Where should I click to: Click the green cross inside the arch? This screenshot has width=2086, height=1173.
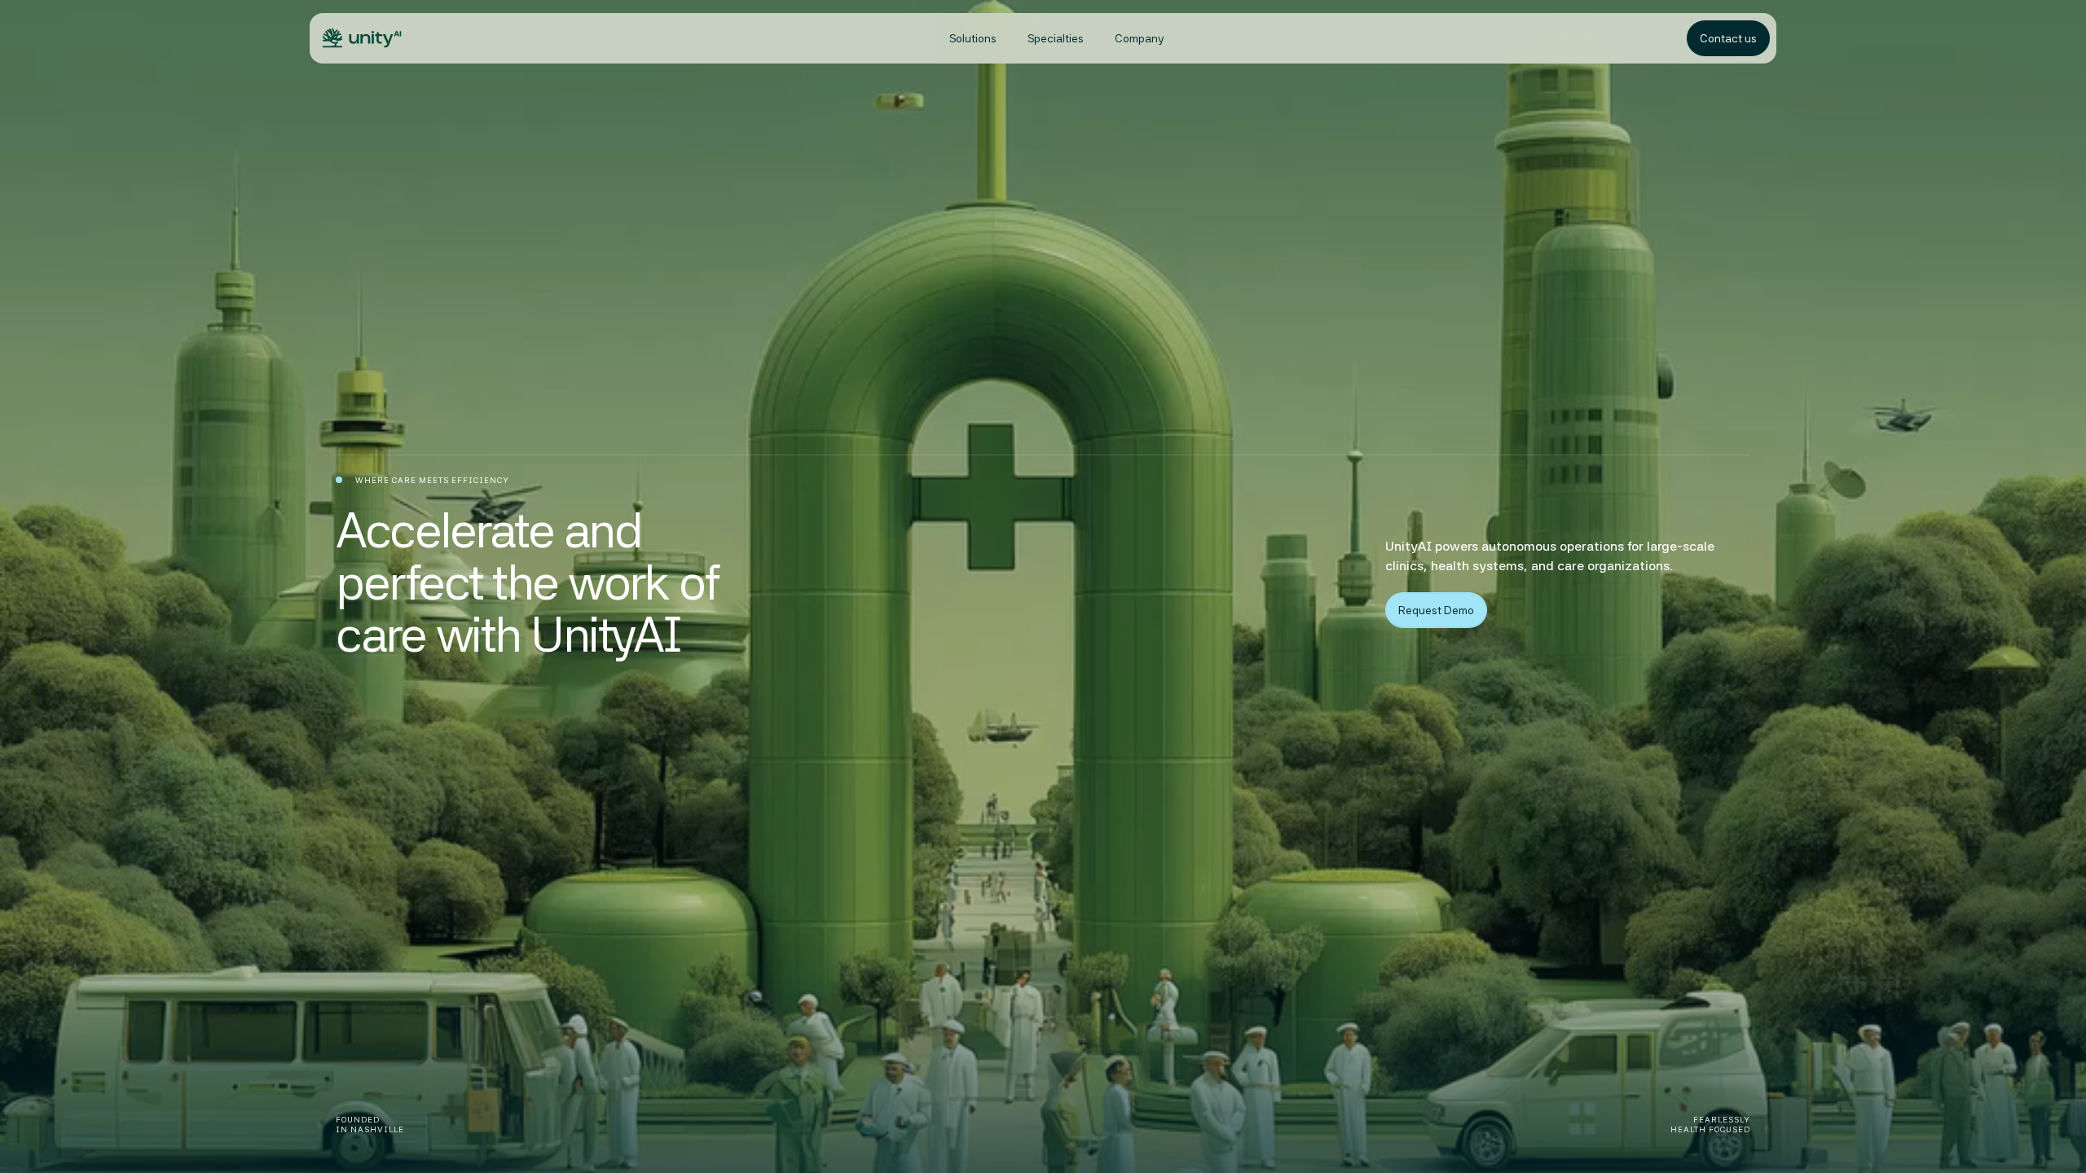click(992, 497)
